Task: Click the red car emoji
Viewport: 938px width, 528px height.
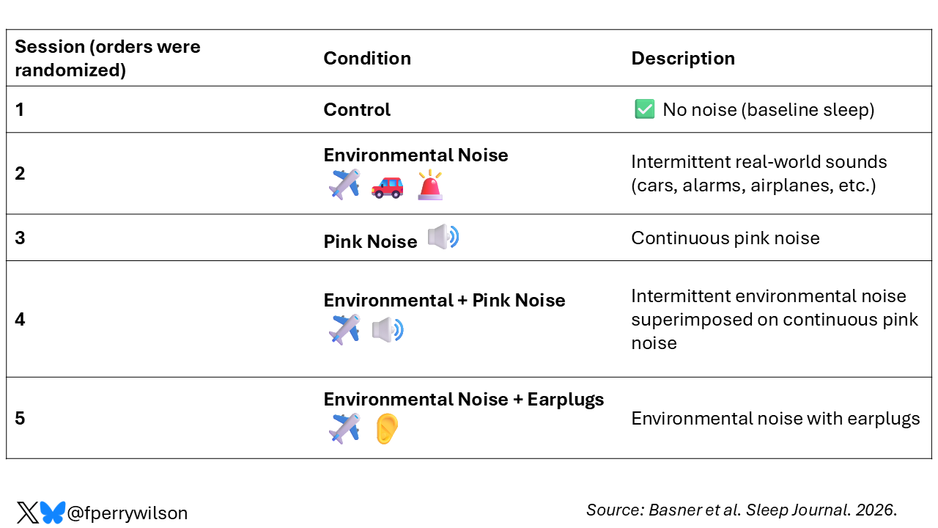Action: [387, 187]
